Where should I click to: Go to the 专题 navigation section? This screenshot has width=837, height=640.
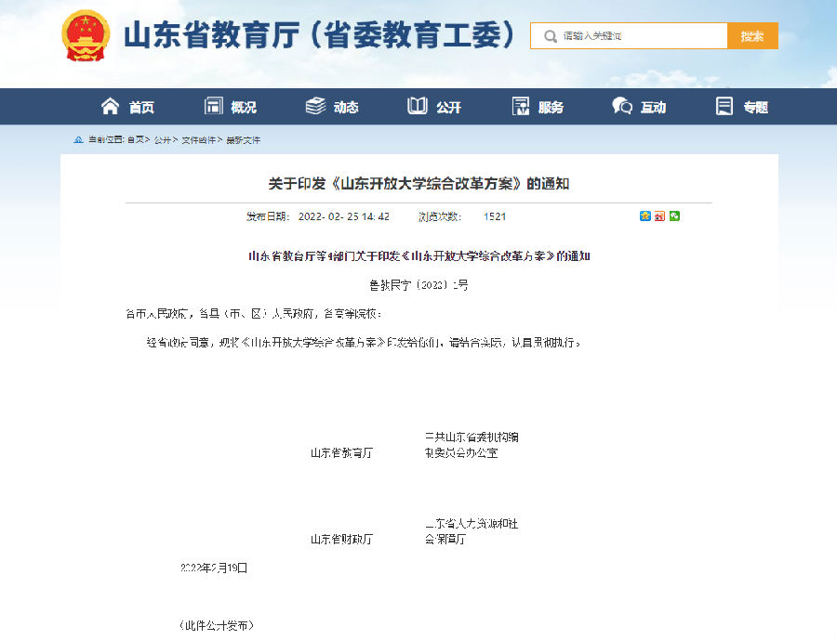tap(742, 107)
